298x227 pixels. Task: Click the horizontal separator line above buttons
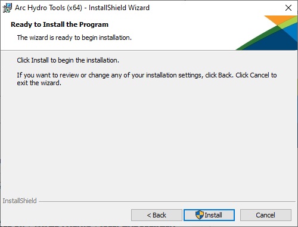(x=167, y=201)
